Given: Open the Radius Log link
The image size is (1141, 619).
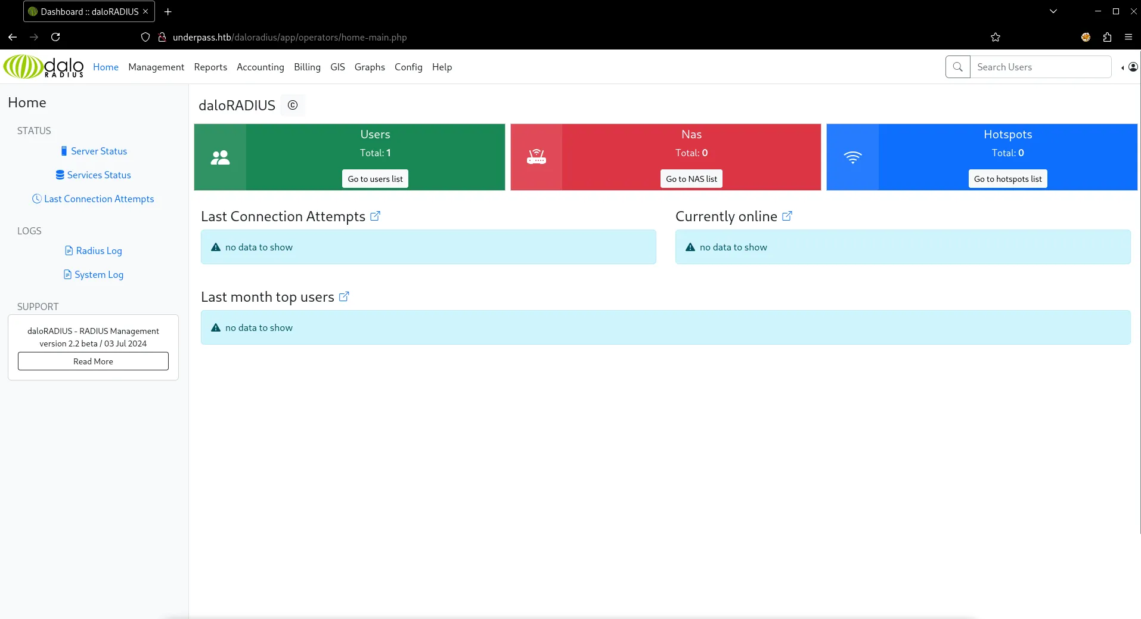Looking at the screenshot, I should point(93,250).
